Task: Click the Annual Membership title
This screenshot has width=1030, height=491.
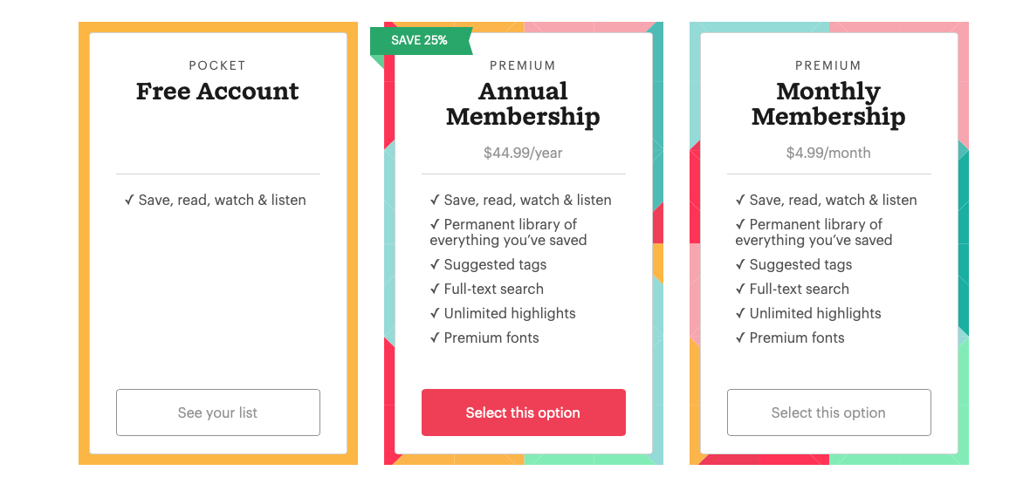Action: 523,104
